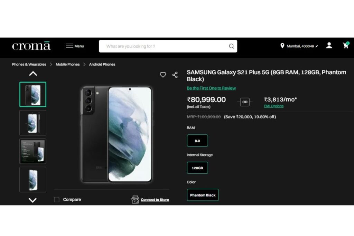Click the Croma logo
This screenshot has height=236, width=354.
coord(31,46)
